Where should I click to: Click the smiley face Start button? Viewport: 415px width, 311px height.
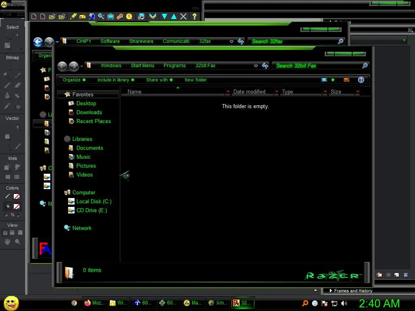[11, 303]
